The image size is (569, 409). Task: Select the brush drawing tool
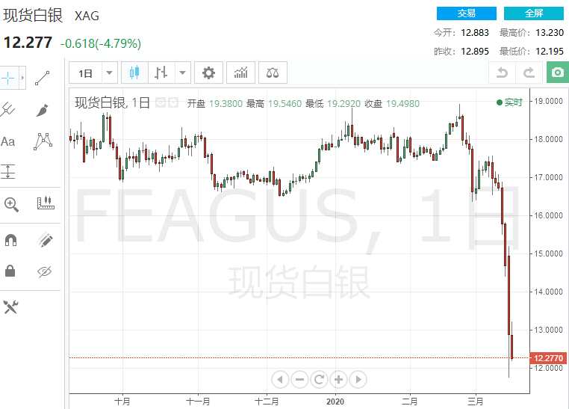[x=43, y=110]
